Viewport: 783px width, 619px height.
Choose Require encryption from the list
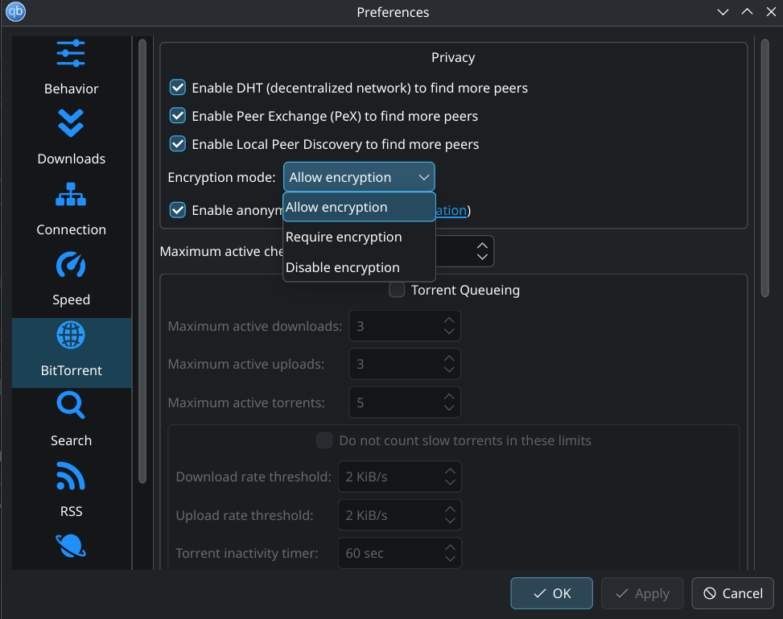point(359,237)
